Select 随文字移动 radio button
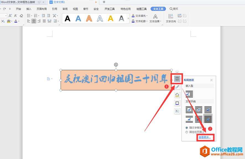The height and width of the screenshot is (159, 245). (x=187, y=128)
